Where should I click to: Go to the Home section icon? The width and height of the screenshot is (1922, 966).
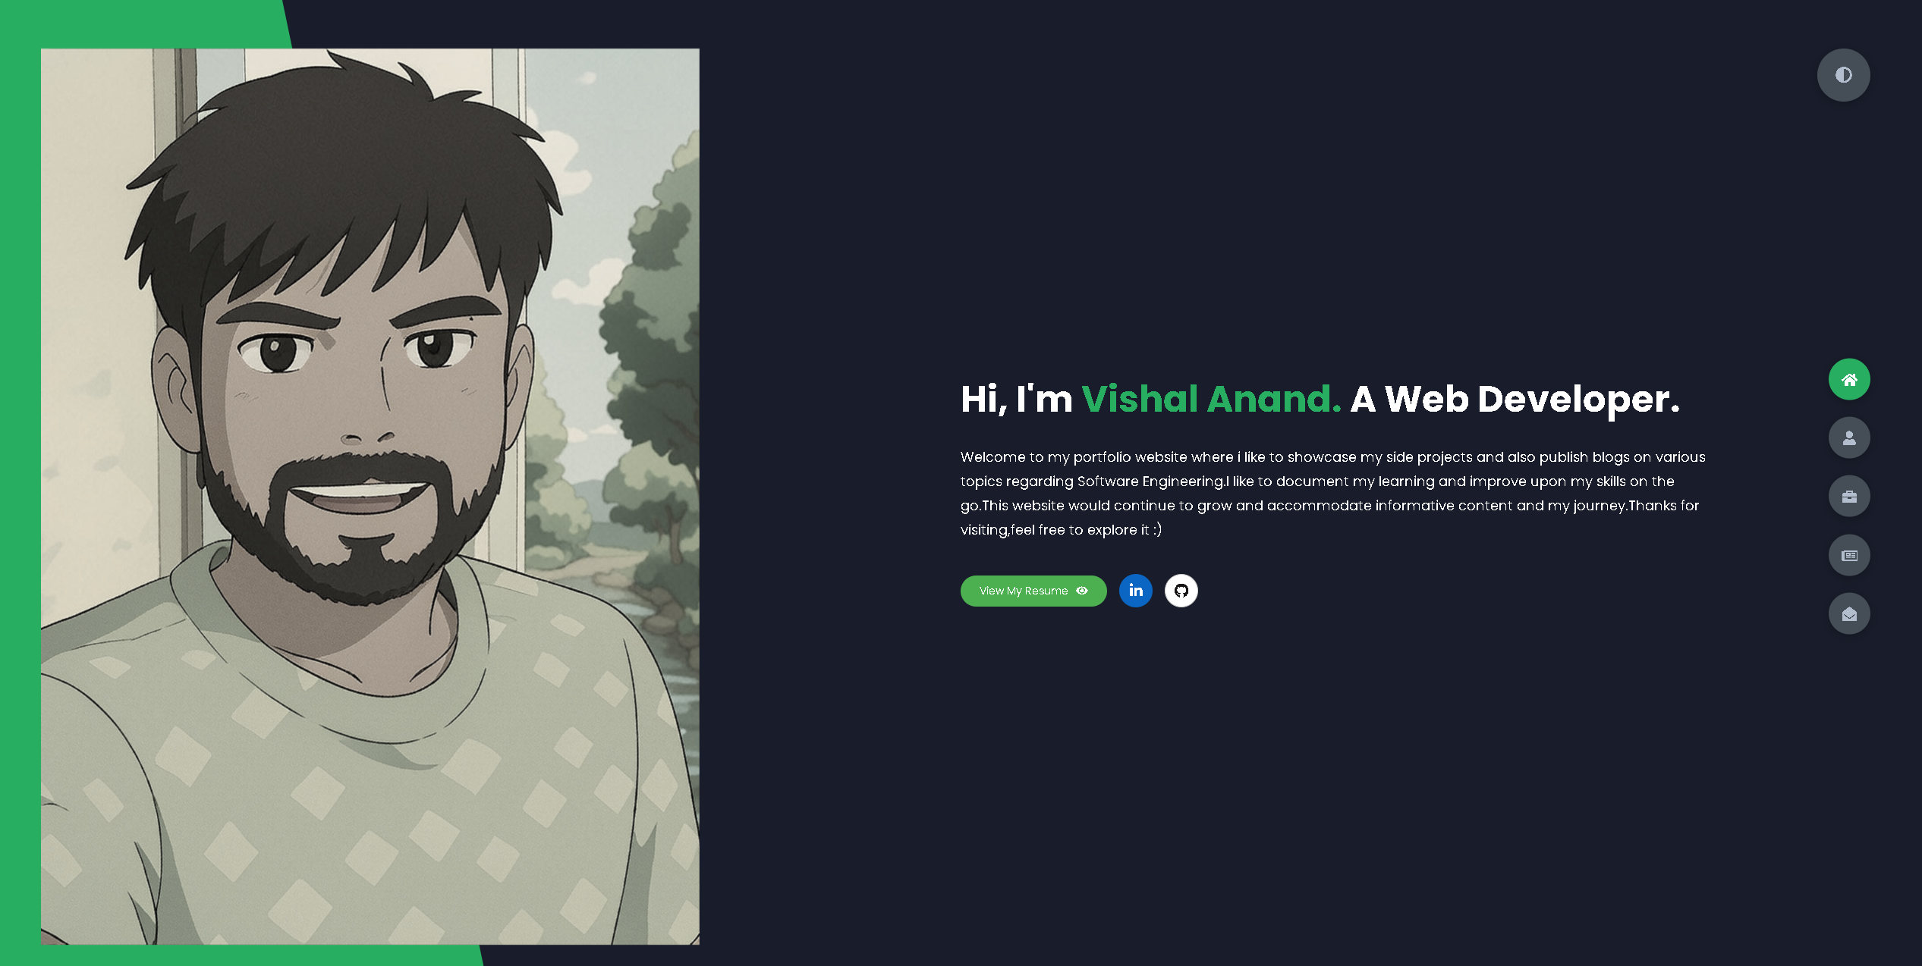(x=1849, y=379)
